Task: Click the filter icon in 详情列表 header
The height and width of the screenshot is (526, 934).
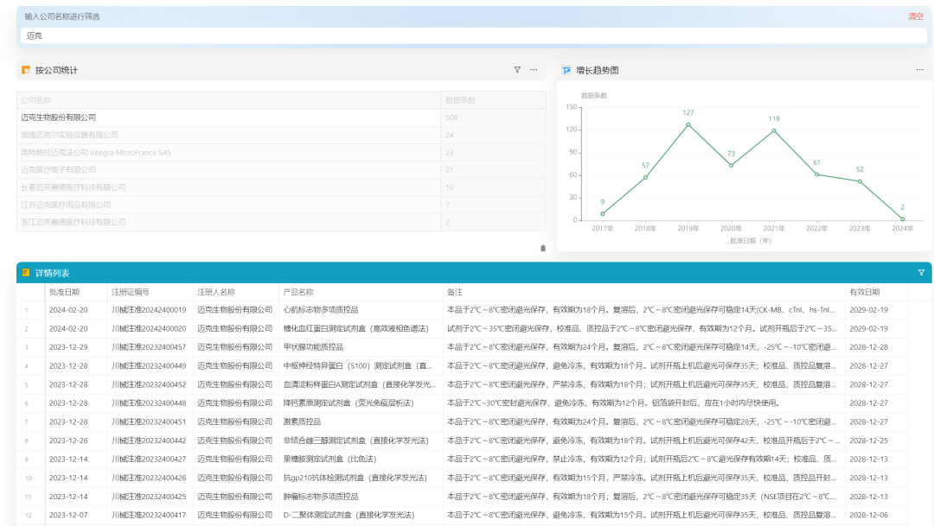Action: 922,273
